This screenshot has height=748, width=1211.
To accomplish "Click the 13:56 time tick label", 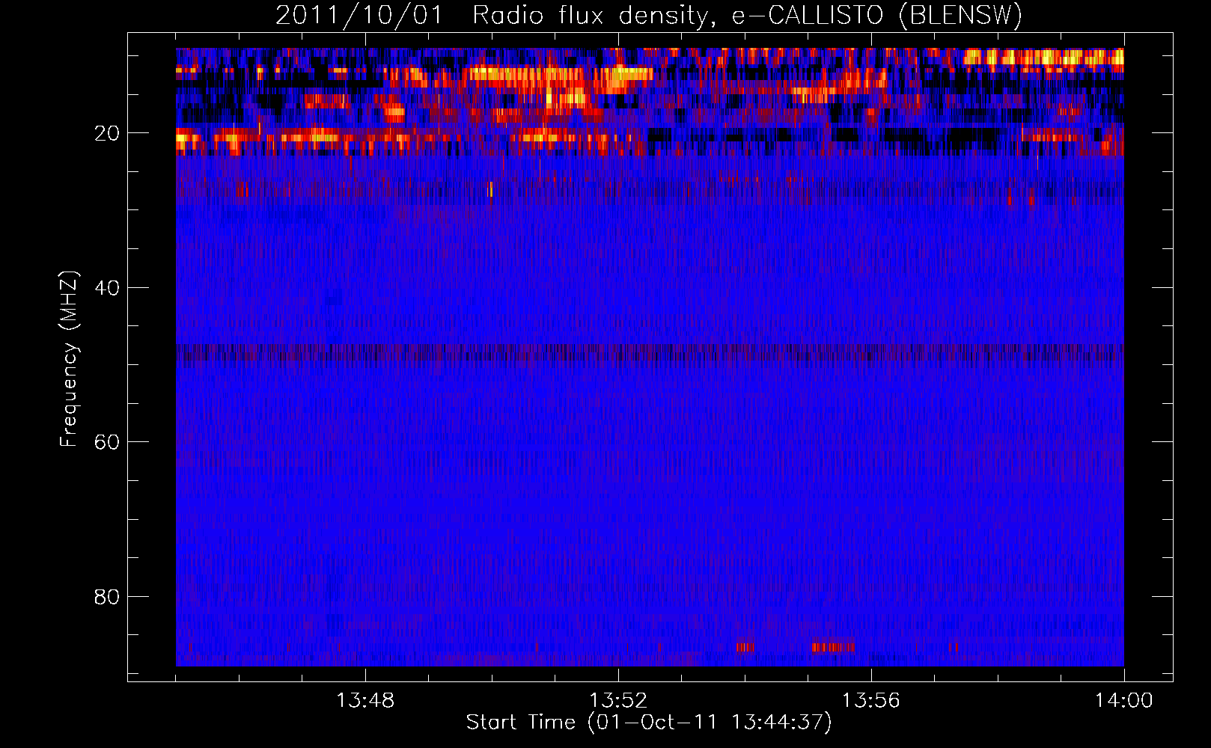I will point(871,701).
